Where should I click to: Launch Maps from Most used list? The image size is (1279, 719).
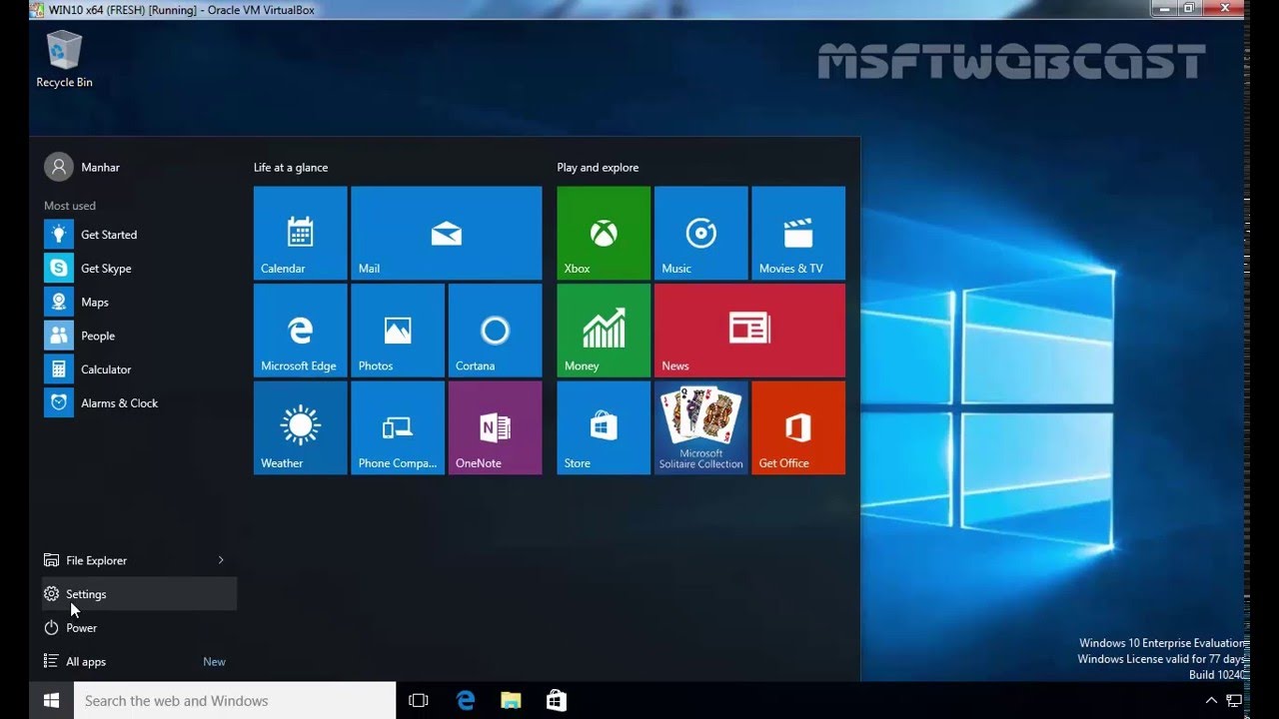tap(139, 302)
